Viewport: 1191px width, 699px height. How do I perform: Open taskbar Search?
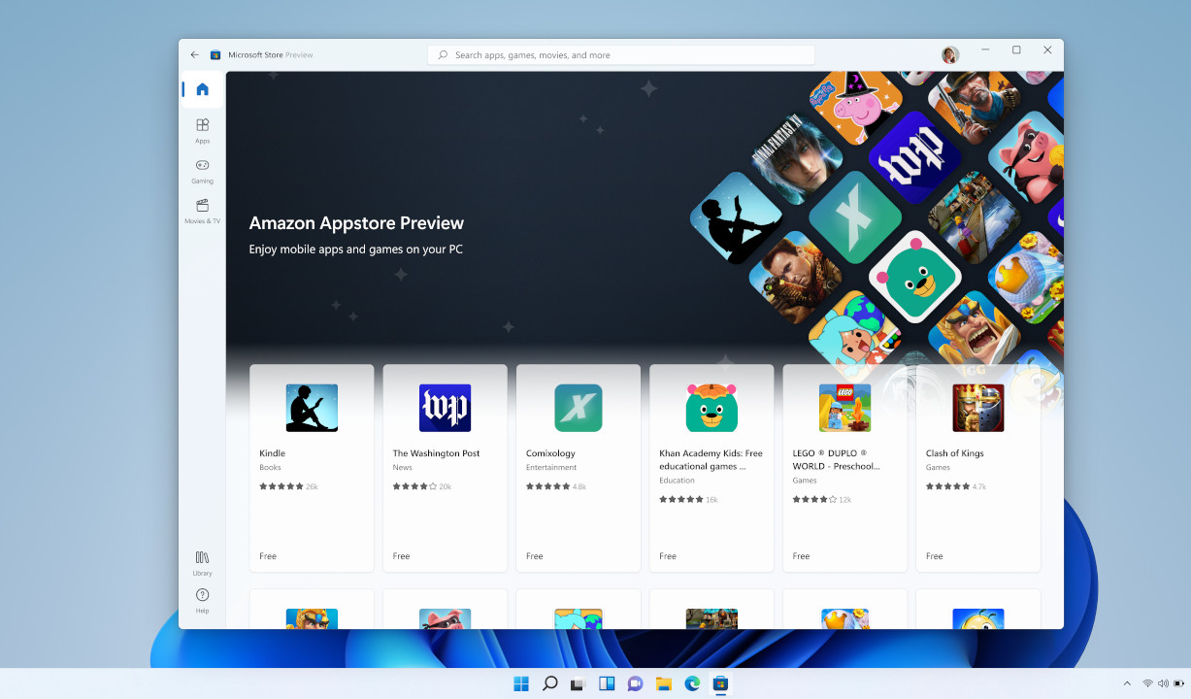[549, 683]
